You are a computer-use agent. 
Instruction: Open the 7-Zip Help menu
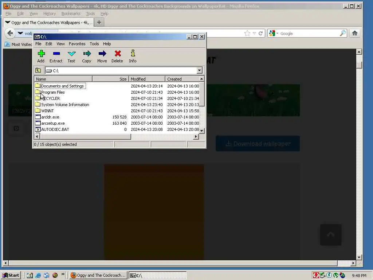point(107,44)
